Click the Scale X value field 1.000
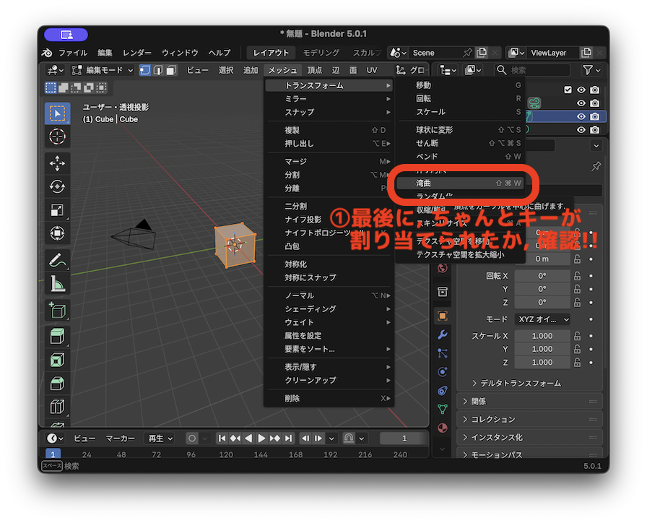647x523 pixels. click(542, 336)
